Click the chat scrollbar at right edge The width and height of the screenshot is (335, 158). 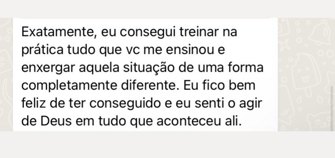(332, 109)
